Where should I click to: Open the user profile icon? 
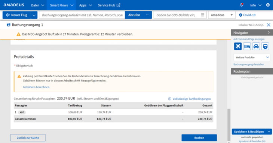click(268, 5)
